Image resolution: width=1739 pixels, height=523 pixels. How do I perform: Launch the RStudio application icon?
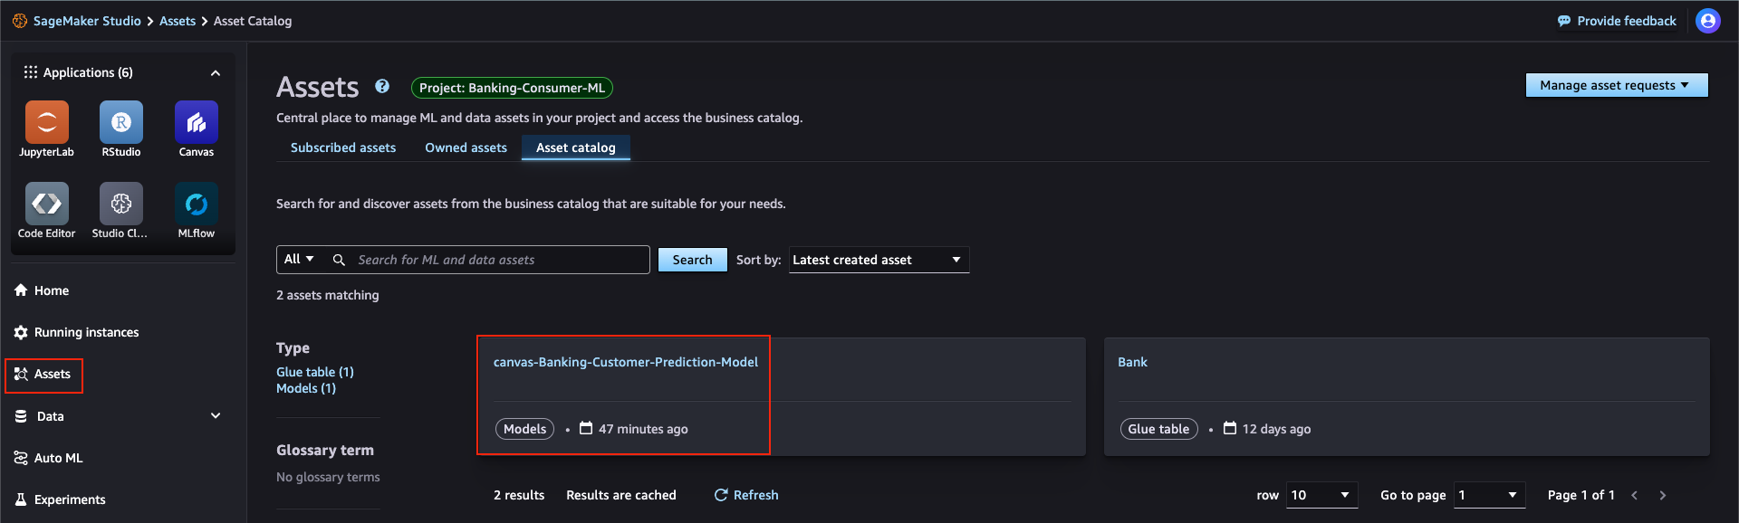point(121,122)
